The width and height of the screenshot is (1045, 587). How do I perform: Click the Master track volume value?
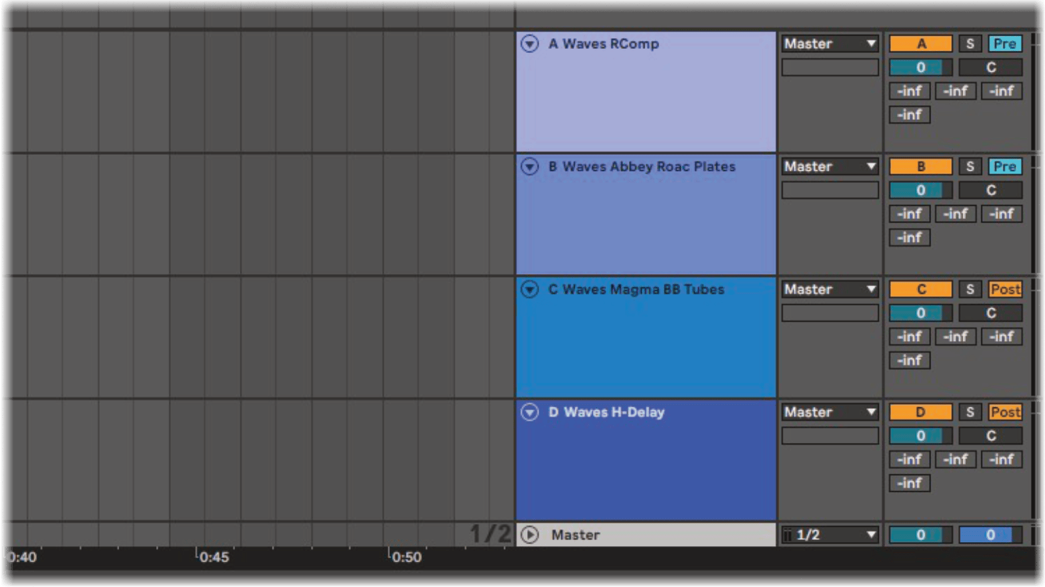pyautogui.click(x=920, y=535)
